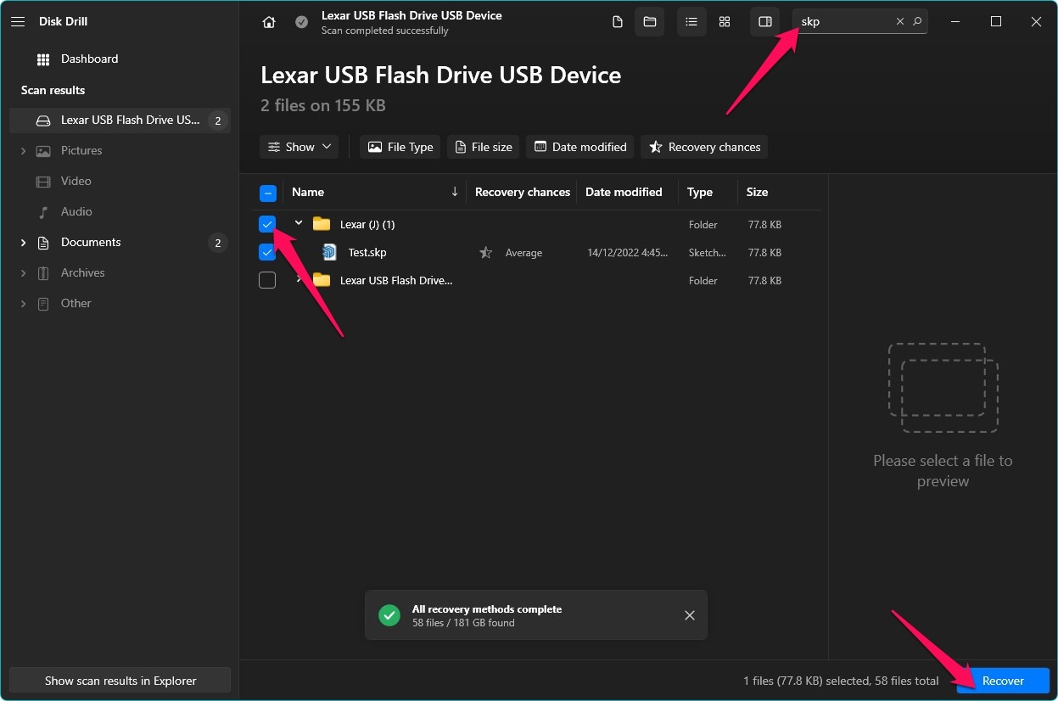Uncheck the Lexar (J) (1) folder checkbox
The image size is (1058, 701).
(267, 225)
